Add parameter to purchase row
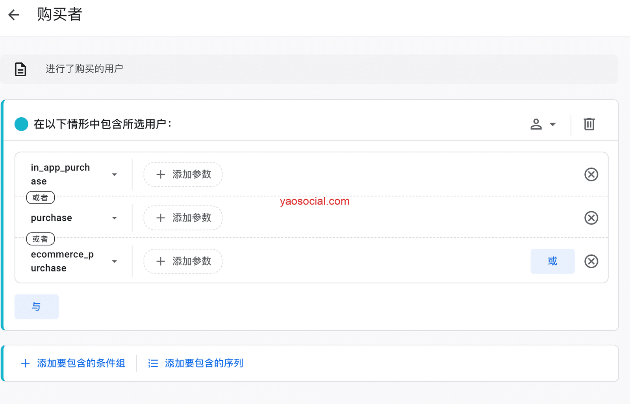630x404 pixels. (183, 218)
